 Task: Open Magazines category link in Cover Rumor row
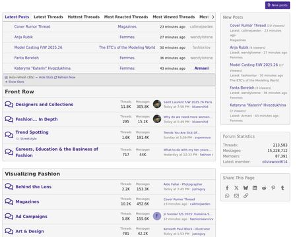tap(127, 26)
